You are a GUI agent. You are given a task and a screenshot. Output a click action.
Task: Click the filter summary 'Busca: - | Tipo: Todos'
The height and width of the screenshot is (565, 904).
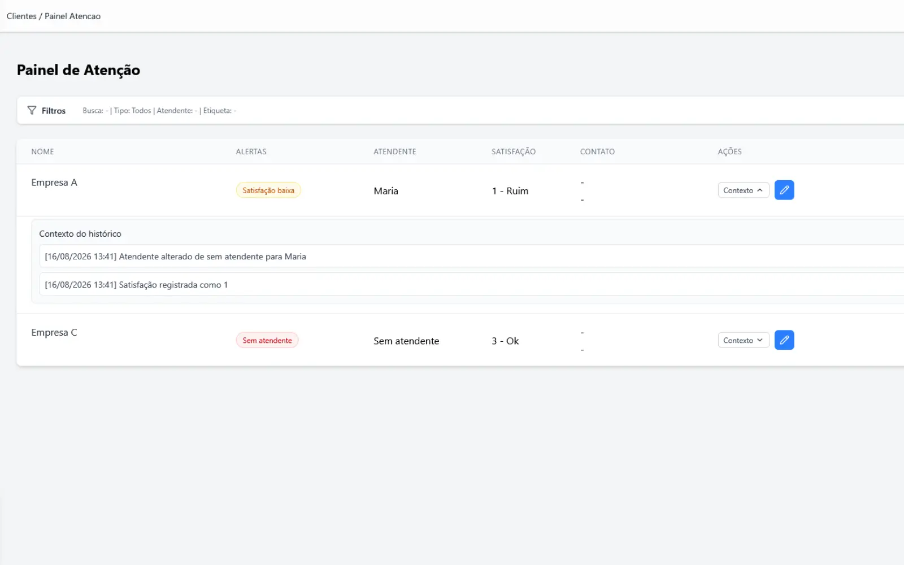[x=117, y=111]
